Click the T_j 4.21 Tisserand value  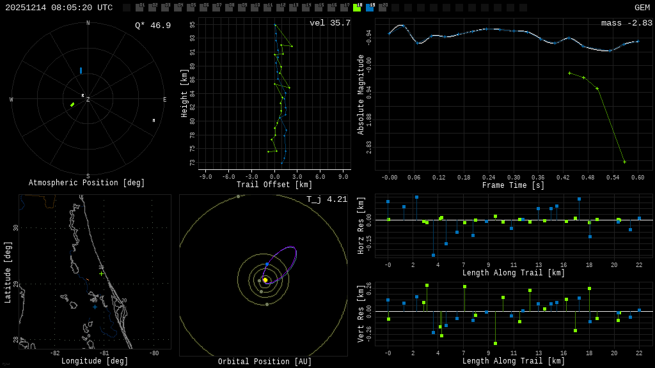(326, 200)
